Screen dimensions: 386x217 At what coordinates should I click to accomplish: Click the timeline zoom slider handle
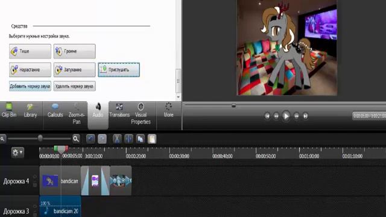click(40, 138)
